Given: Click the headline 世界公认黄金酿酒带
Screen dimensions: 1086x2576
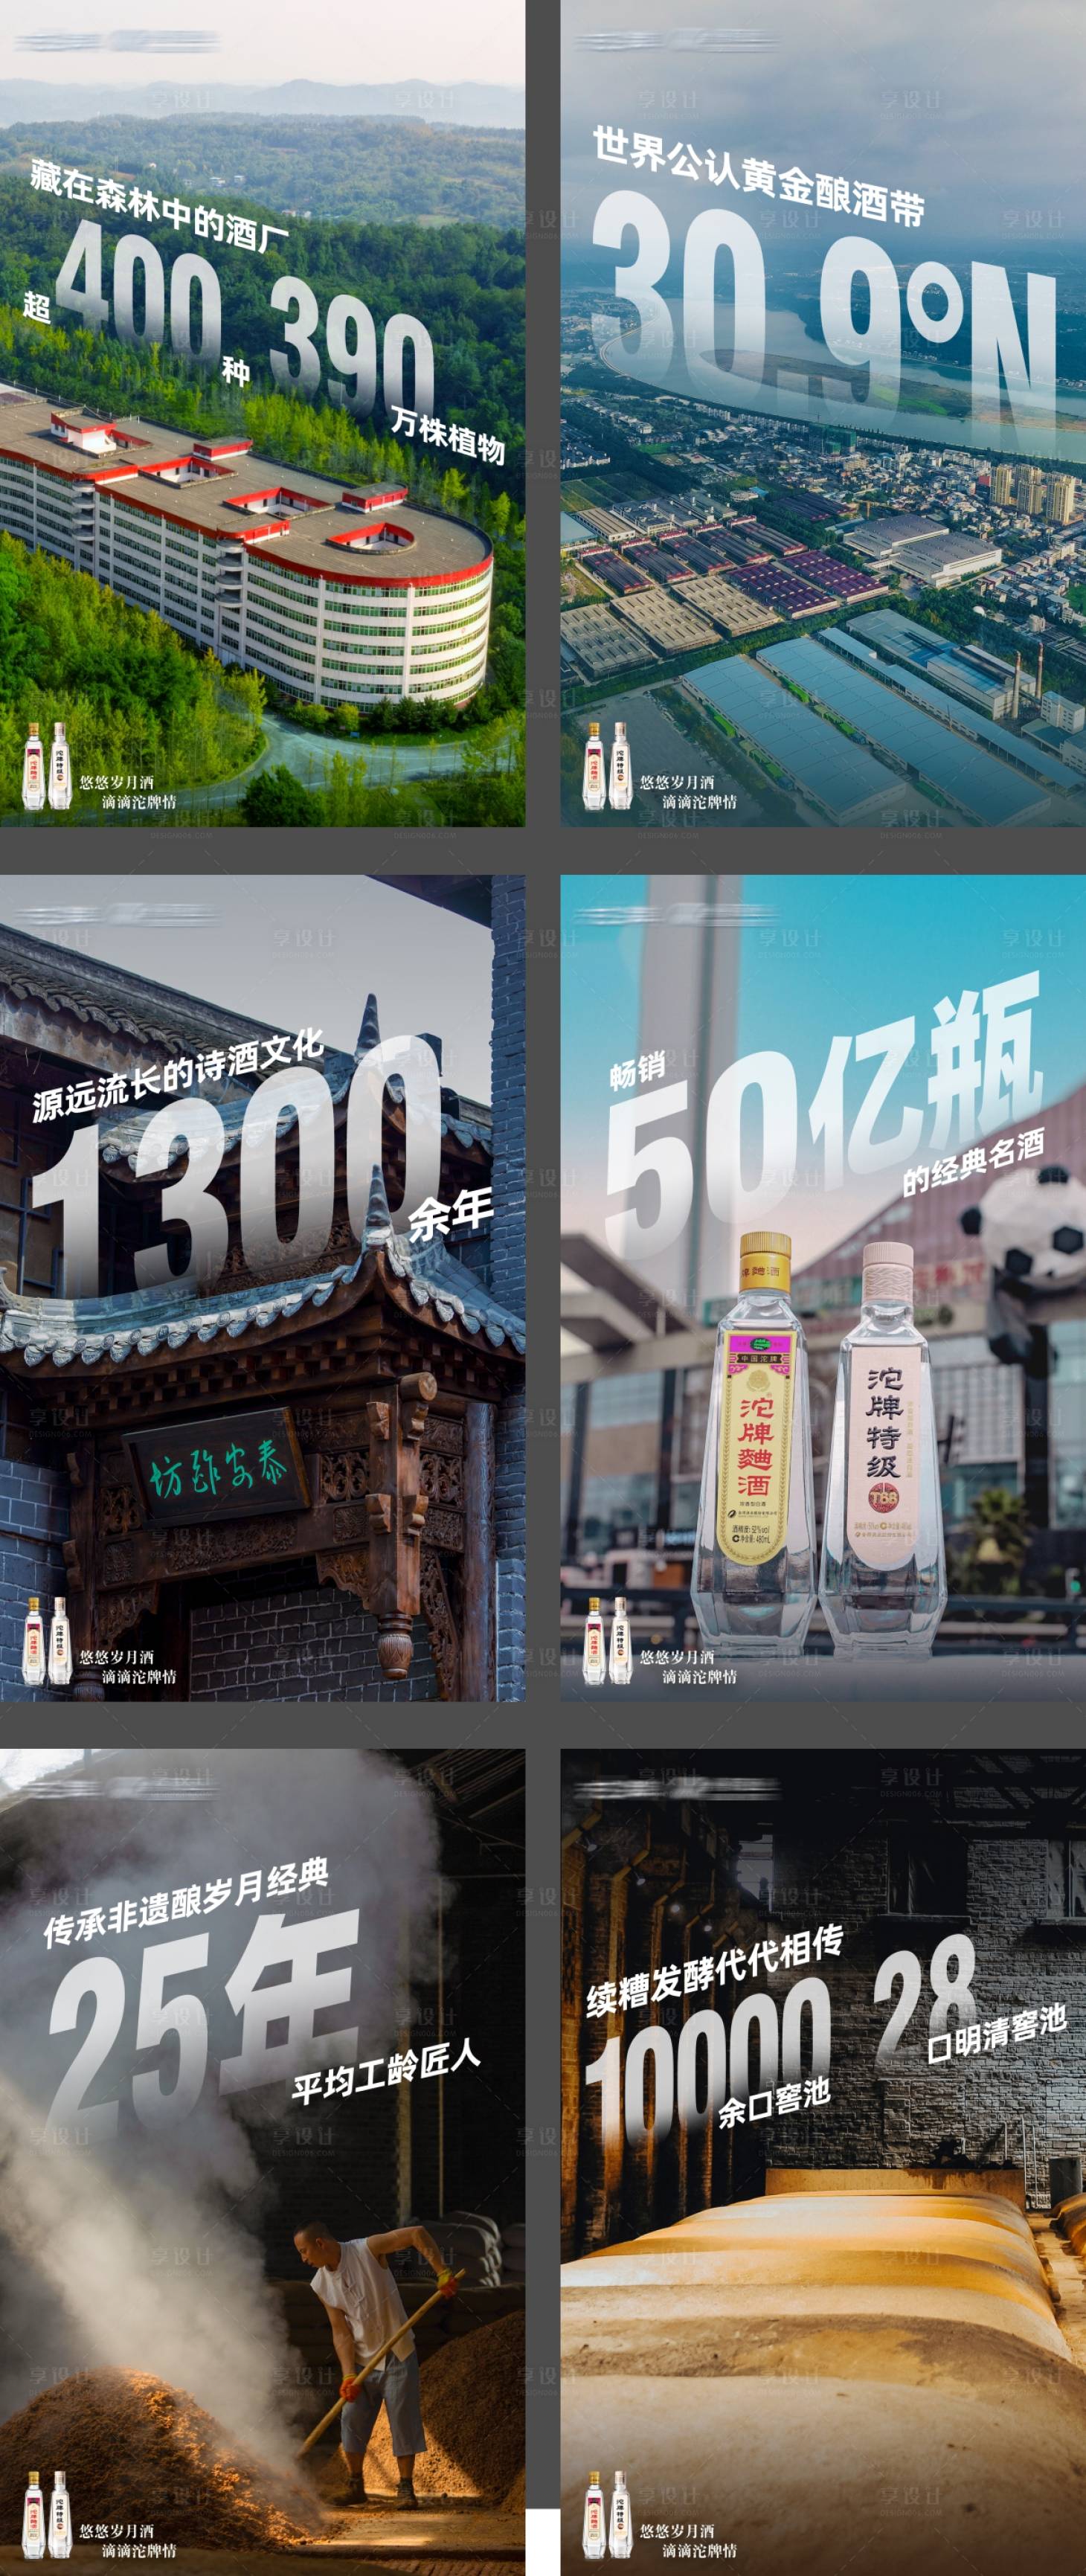Looking at the screenshot, I should pyautogui.click(x=758, y=176).
